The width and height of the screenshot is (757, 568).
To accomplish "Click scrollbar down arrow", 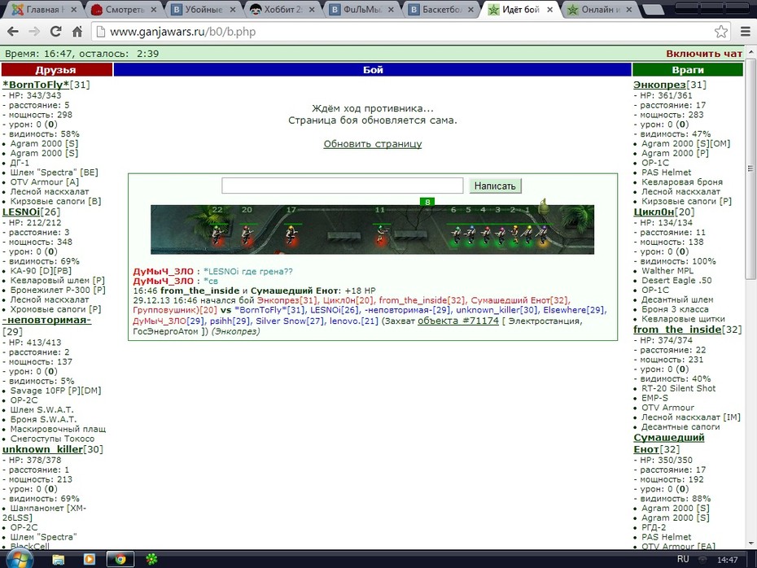I will (x=750, y=544).
